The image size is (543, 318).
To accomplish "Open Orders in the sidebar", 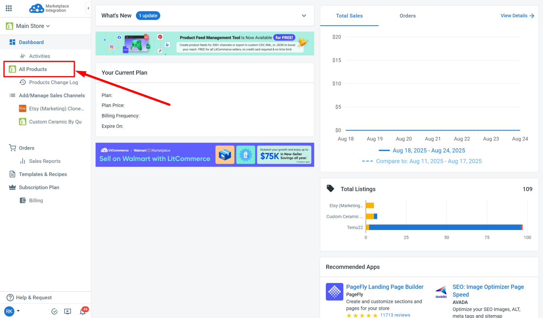I will [26, 148].
